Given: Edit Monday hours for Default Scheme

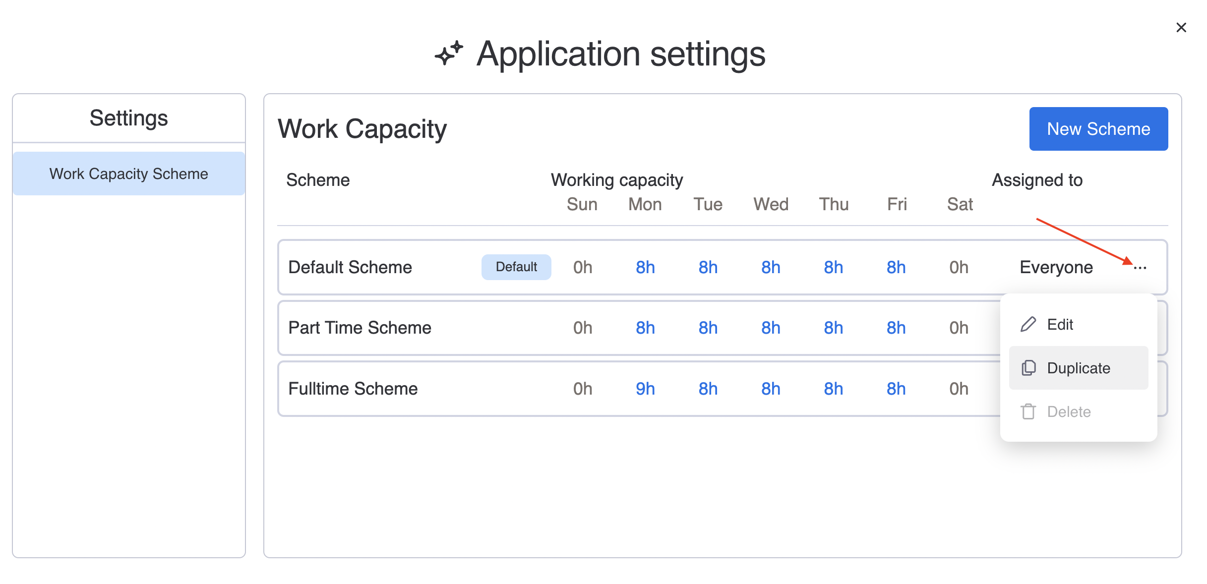Looking at the screenshot, I should click(x=645, y=267).
